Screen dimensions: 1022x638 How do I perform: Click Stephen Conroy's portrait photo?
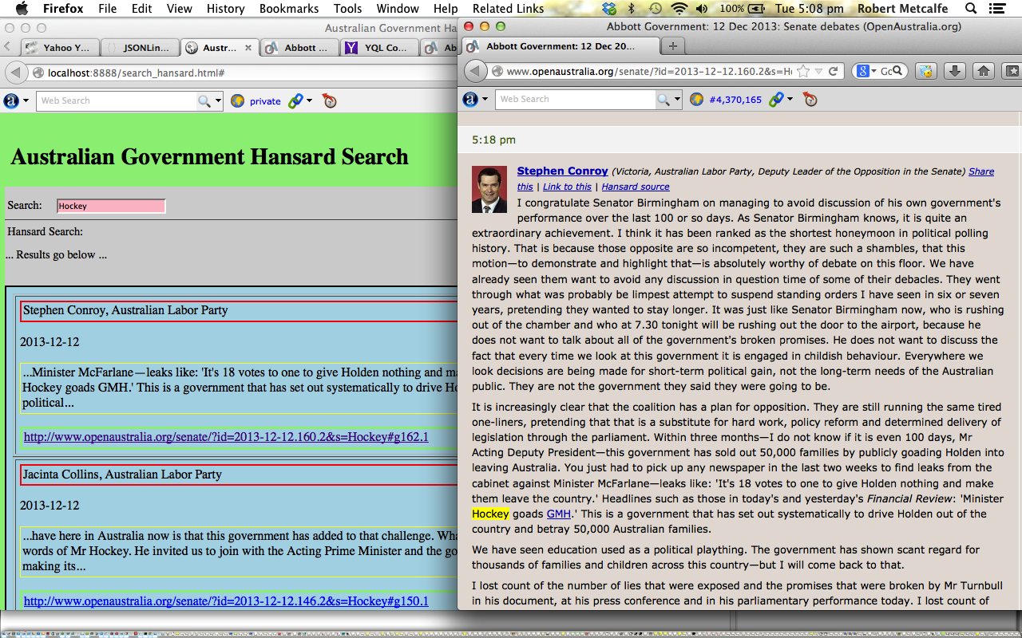[489, 189]
